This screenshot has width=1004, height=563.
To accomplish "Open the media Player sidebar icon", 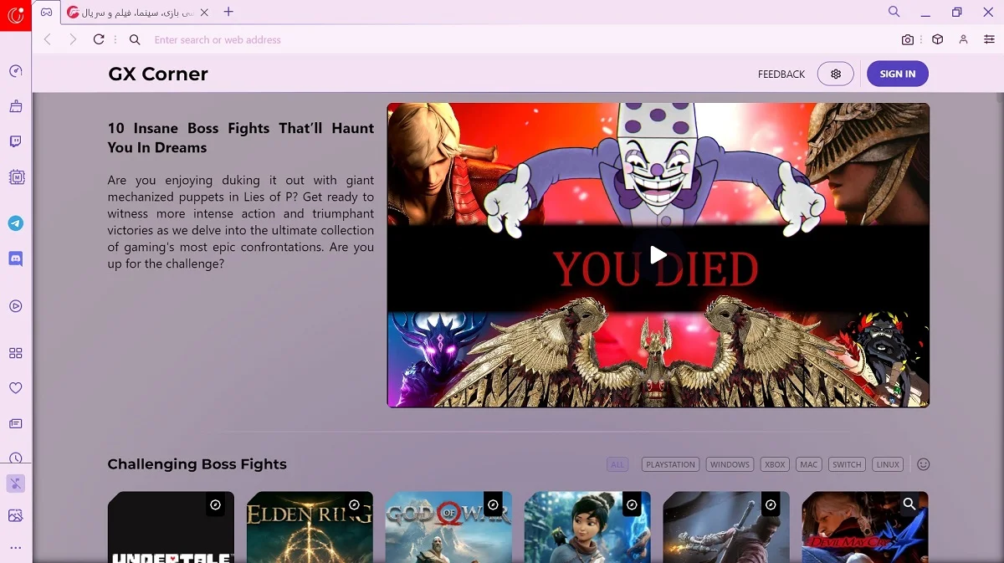I will 16,306.
